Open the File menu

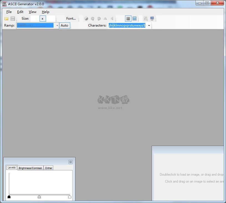9,12
